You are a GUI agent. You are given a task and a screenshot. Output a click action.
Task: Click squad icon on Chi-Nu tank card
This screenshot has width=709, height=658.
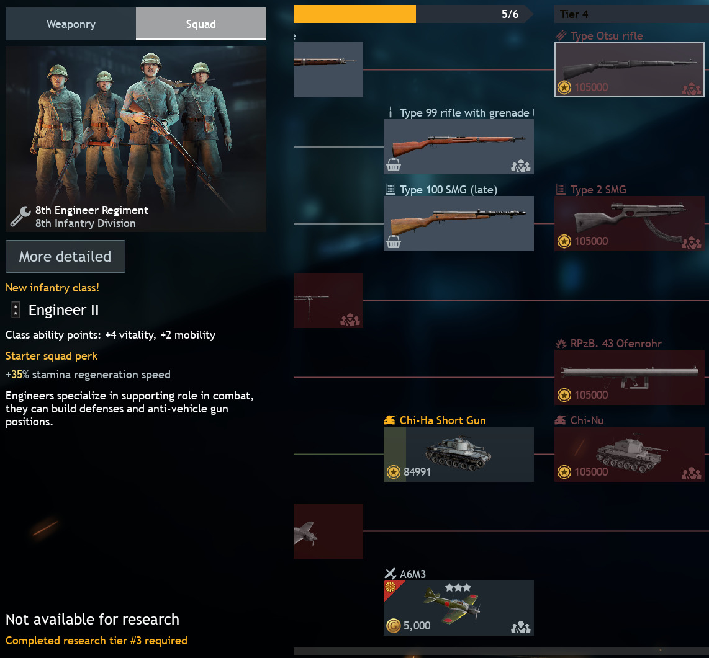tap(692, 473)
